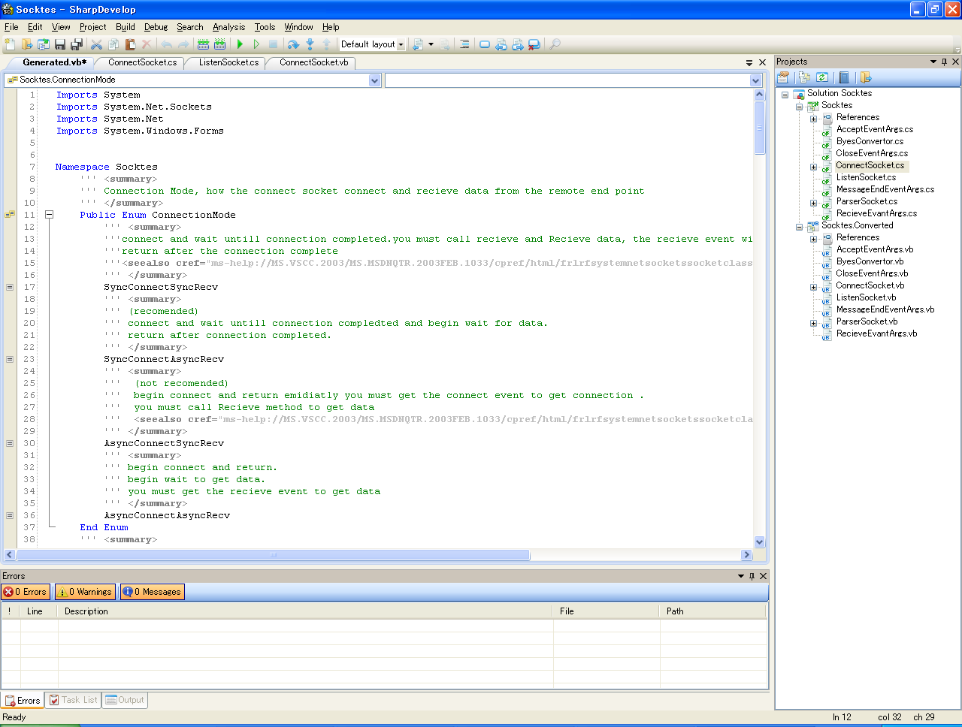The height and width of the screenshot is (727, 962).
Task: Click the Cut scissors icon
Action: pos(96,44)
